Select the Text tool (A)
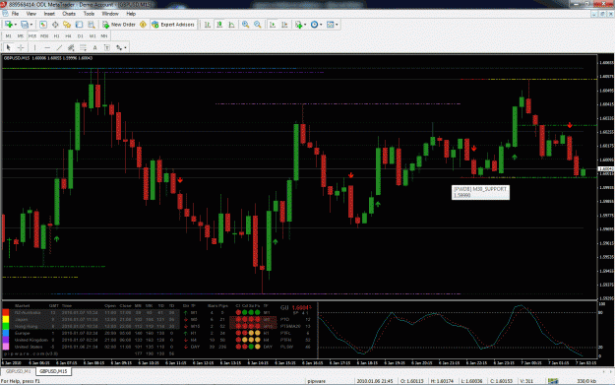Viewport: 615px width, 385px height. tap(94, 47)
